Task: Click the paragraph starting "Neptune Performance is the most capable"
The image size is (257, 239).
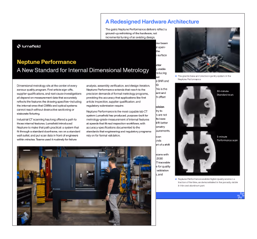Action: coord(119,123)
